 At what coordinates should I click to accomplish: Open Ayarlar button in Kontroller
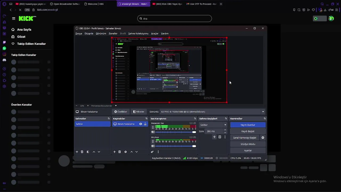click(x=248, y=150)
